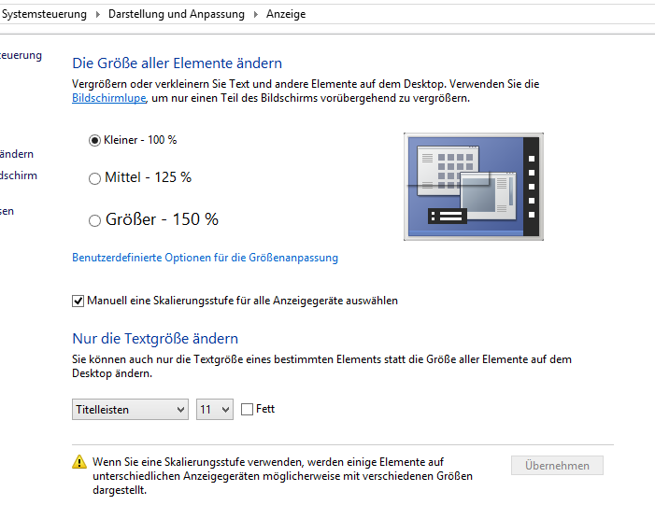Open Benutzerdefinierte Optionen für die Größenanpassung
The width and height of the screenshot is (655, 519).
[x=206, y=258]
